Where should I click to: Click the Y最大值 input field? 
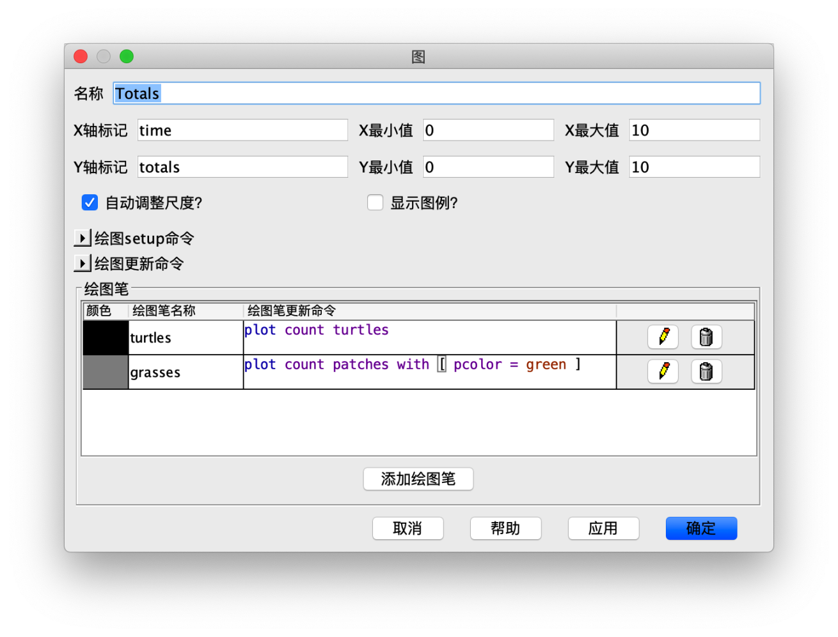click(695, 167)
